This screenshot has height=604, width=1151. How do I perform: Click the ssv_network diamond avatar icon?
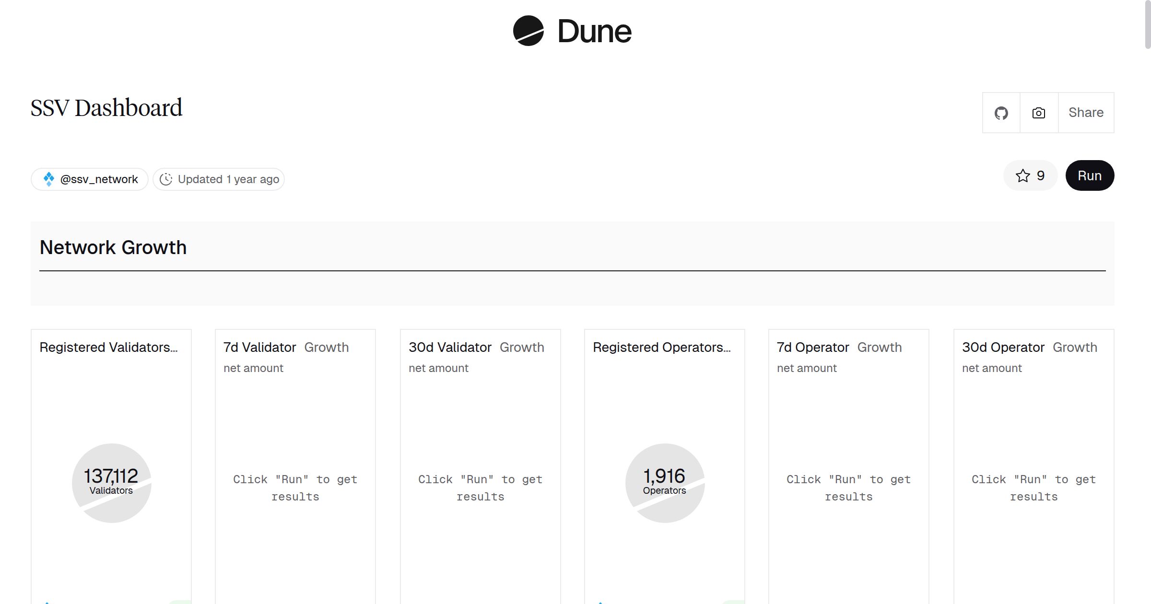tap(49, 179)
